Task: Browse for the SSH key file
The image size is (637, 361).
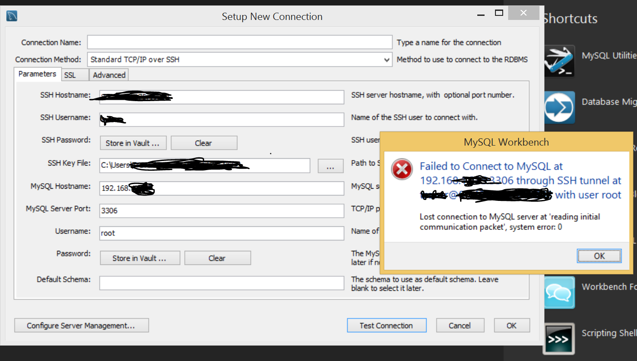Action: [x=331, y=166]
